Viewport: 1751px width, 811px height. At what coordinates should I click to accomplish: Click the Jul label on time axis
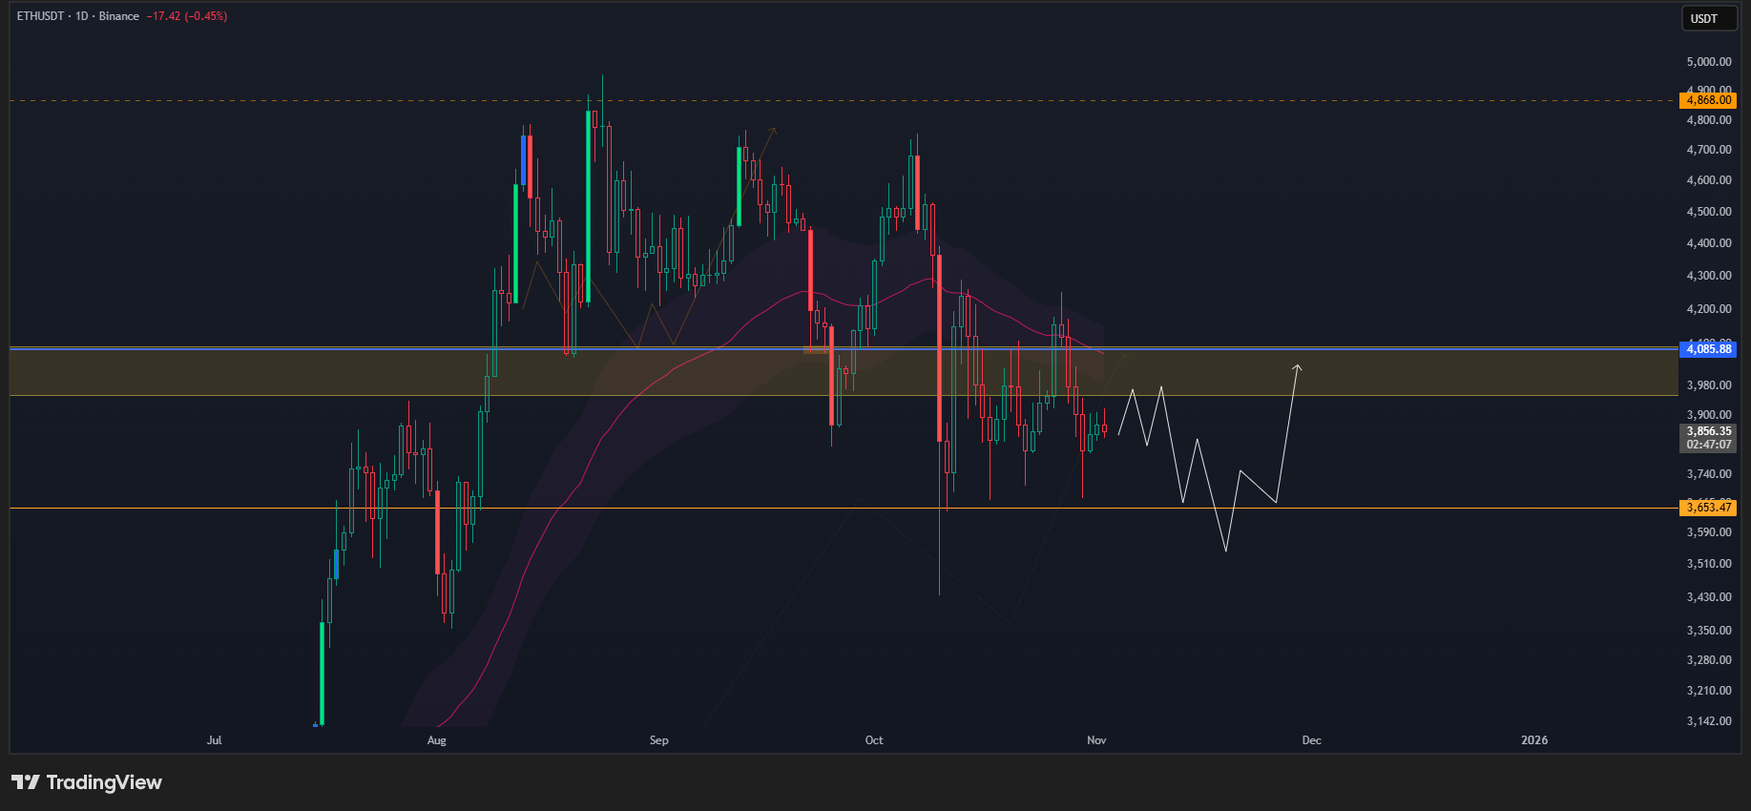[214, 740]
